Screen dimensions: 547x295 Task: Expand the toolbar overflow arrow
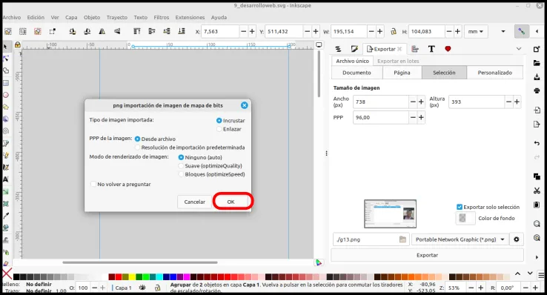[503, 31]
